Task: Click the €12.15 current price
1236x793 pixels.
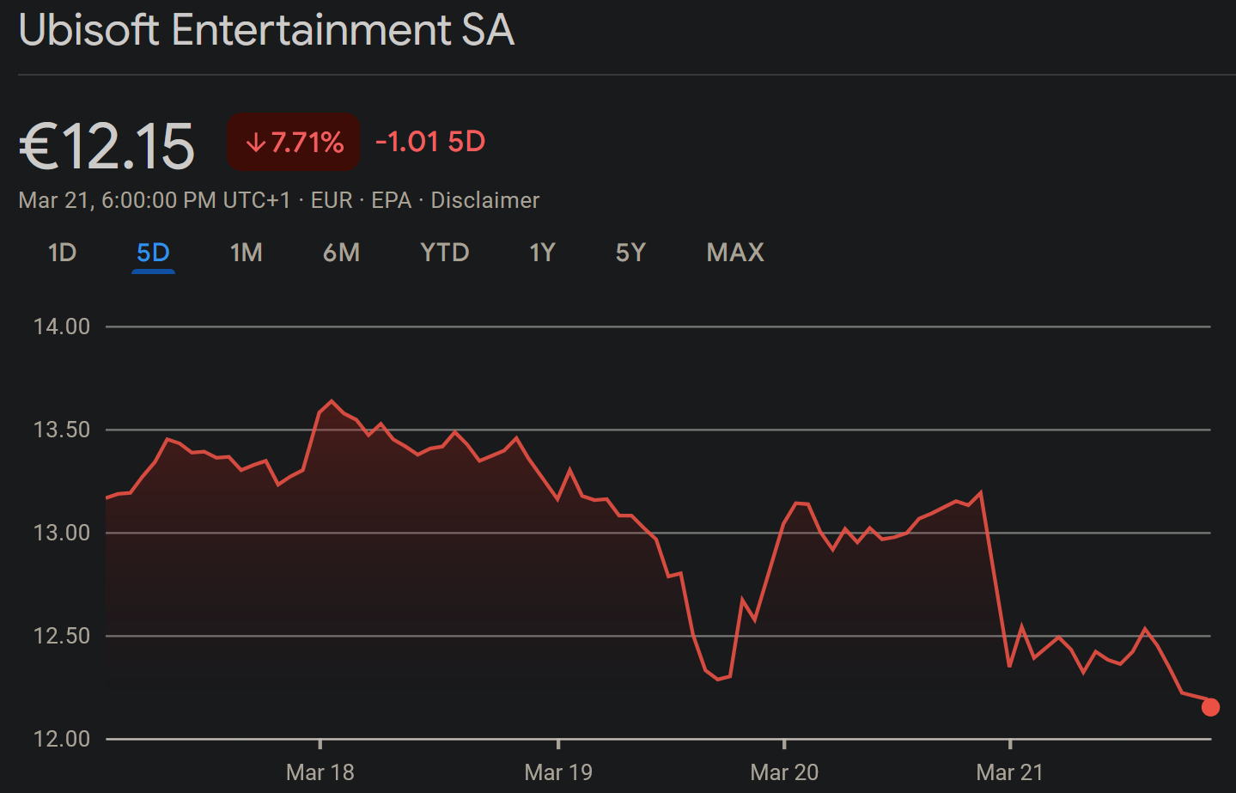Action: (107, 145)
